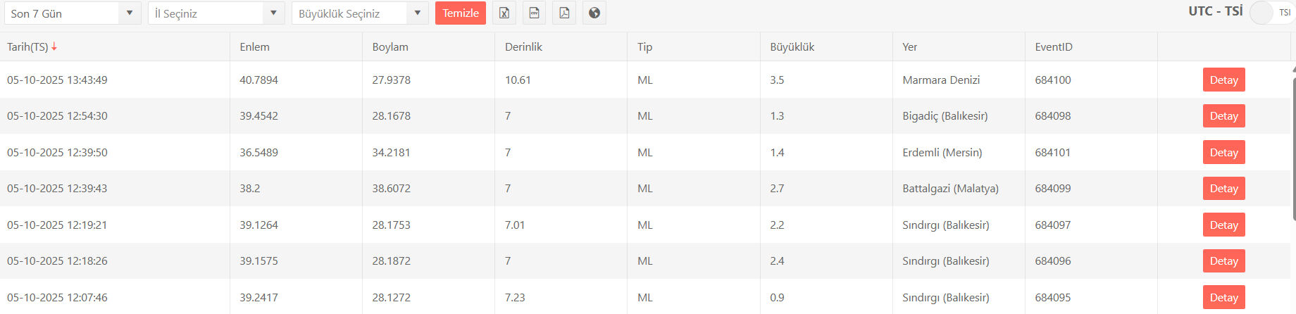Show Detay for Erdemli (Mersin) event

coord(1223,152)
